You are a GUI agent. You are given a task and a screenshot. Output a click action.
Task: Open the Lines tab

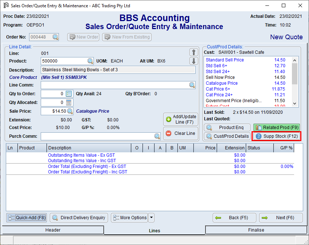[x=154, y=230]
